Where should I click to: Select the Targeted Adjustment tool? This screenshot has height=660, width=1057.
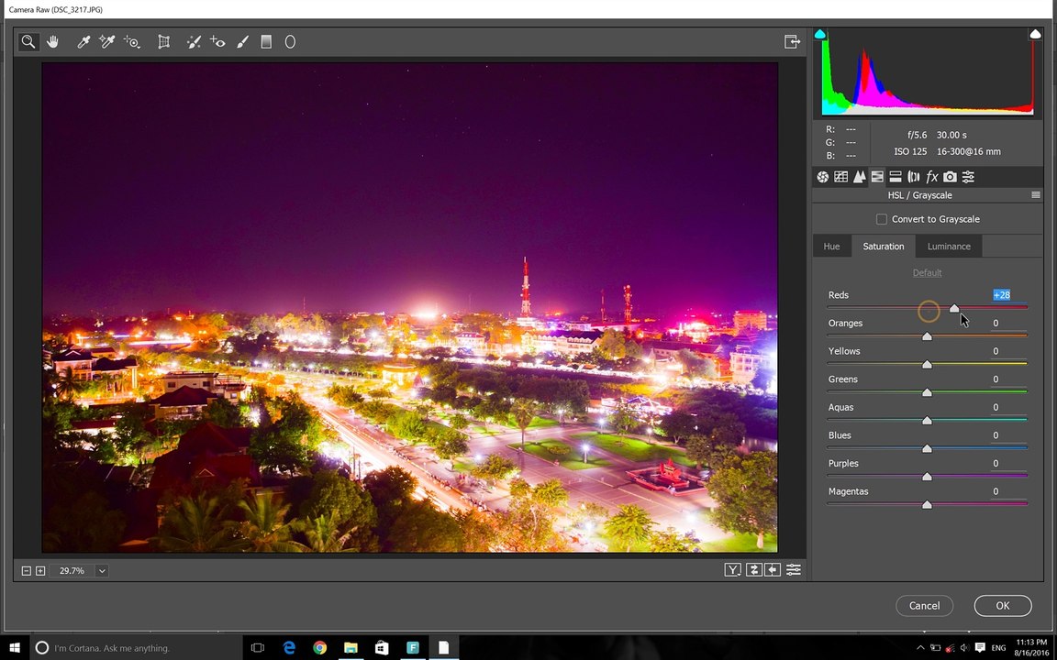[x=131, y=42]
